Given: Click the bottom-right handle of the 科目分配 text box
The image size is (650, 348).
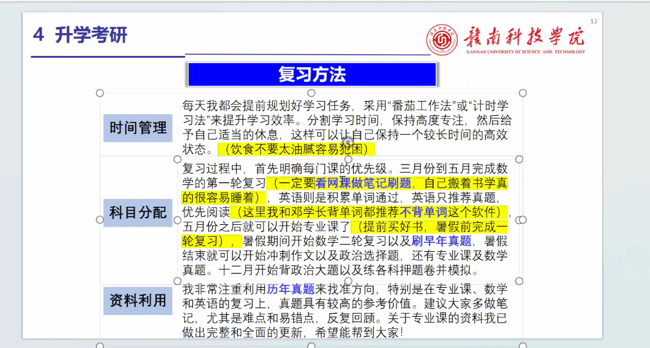Looking at the screenshot, I should coord(519,281).
